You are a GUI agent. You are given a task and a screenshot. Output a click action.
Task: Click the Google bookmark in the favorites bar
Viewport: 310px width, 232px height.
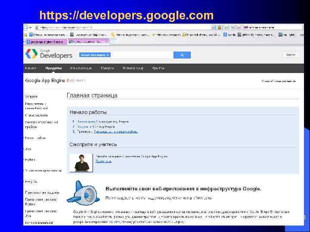(229, 35)
